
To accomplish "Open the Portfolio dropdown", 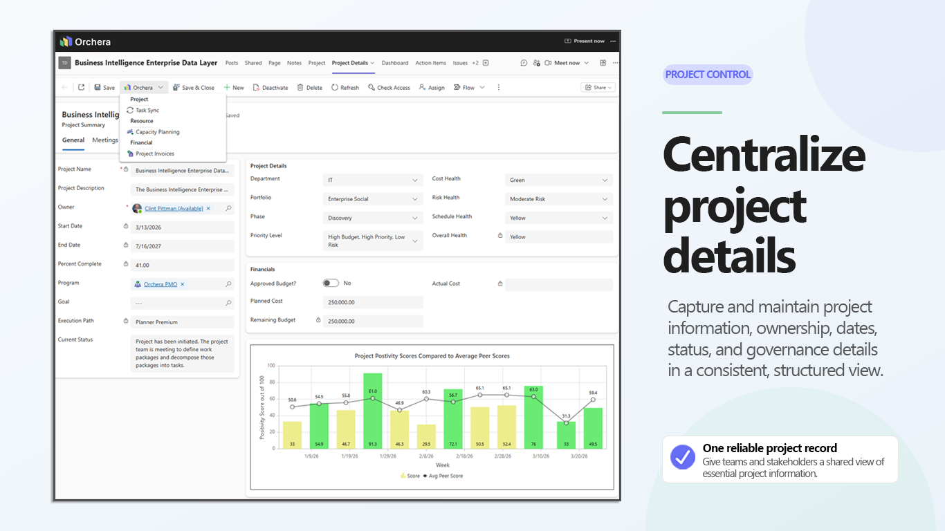I will coord(373,199).
